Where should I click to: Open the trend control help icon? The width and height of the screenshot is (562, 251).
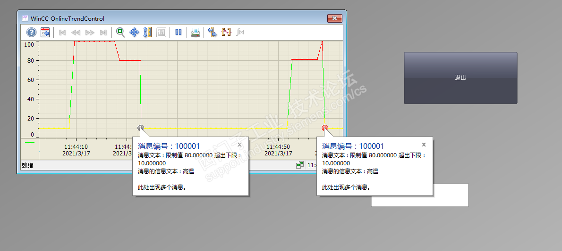tap(32, 32)
